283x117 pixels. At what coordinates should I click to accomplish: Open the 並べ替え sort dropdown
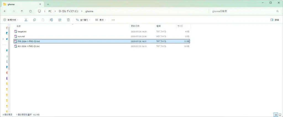point(83,20)
